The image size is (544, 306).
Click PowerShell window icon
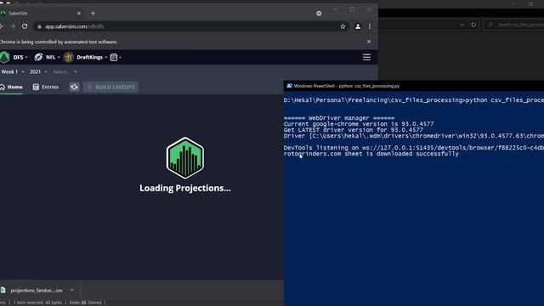tap(289, 86)
